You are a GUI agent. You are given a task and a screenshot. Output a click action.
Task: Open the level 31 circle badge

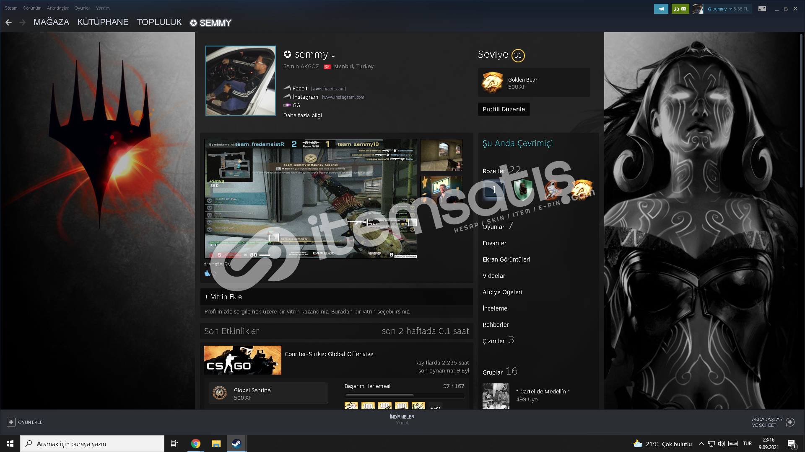click(x=518, y=55)
